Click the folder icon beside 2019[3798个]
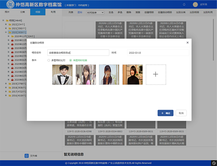 pyautogui.click(x=9, y=84)
